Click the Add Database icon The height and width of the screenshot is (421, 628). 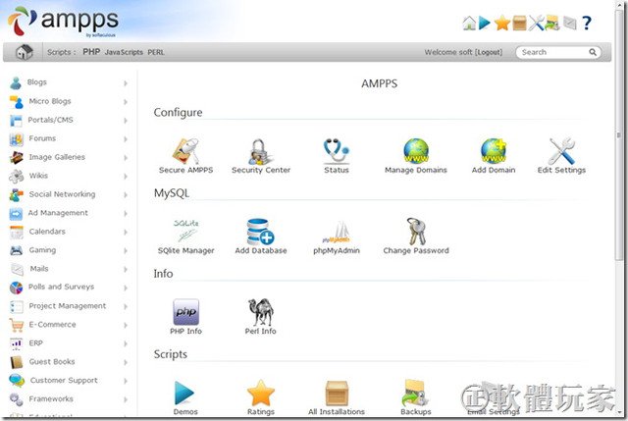click(261, 232)
